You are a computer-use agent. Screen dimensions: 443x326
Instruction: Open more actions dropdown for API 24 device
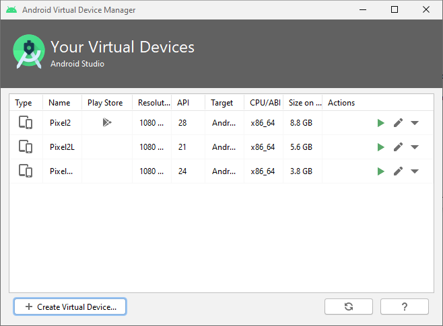point(415,171)
